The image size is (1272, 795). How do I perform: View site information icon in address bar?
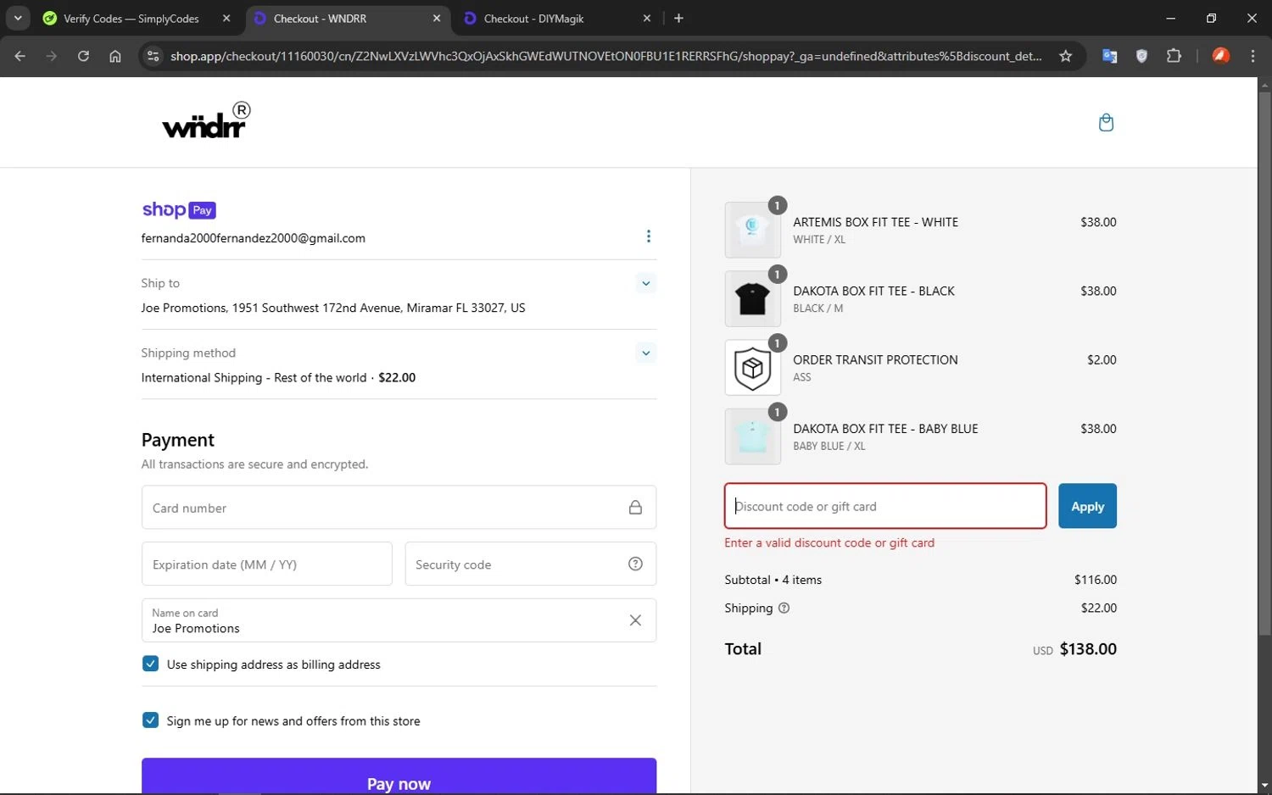(153, 56)
